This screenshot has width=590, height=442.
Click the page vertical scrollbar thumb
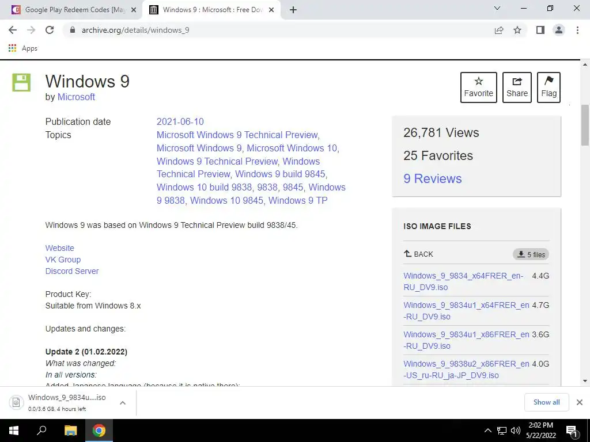click(585, 125)
